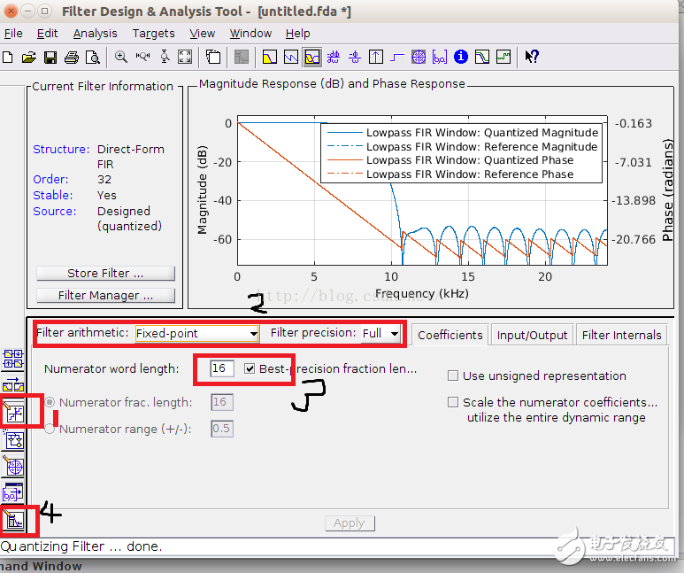Expand the Filter precision dropdown
684x573 pixels.
click(380, 334)
